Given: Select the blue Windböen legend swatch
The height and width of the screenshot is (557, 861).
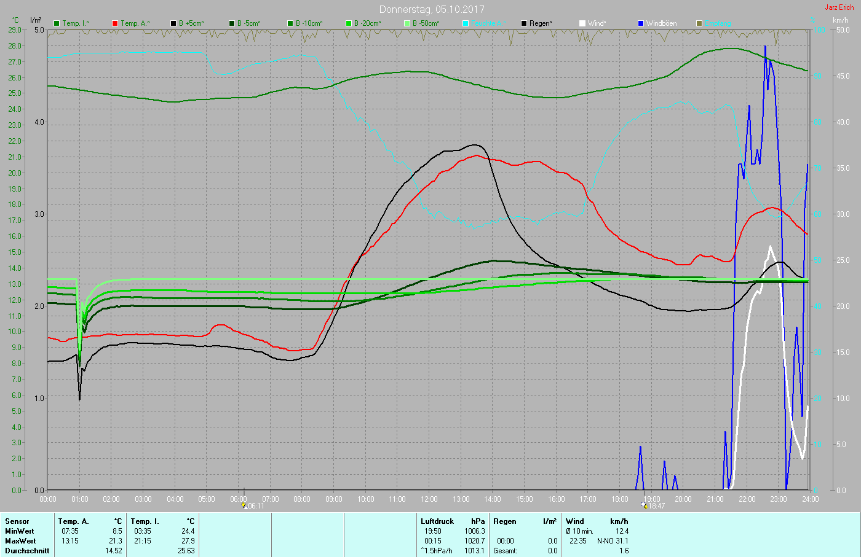Looking at the screenshot, I should pyautogui.click(x=641, y=23).
